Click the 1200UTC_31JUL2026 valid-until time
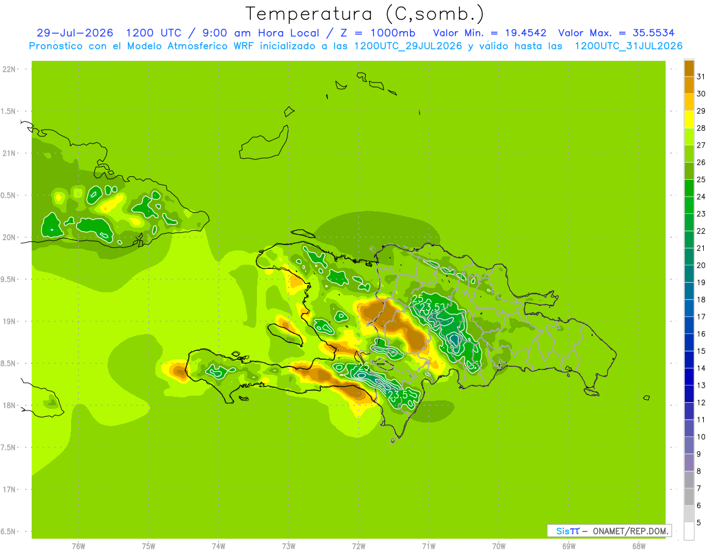The height and width of the screenshot is (554, 717). [x=629, y=46]
